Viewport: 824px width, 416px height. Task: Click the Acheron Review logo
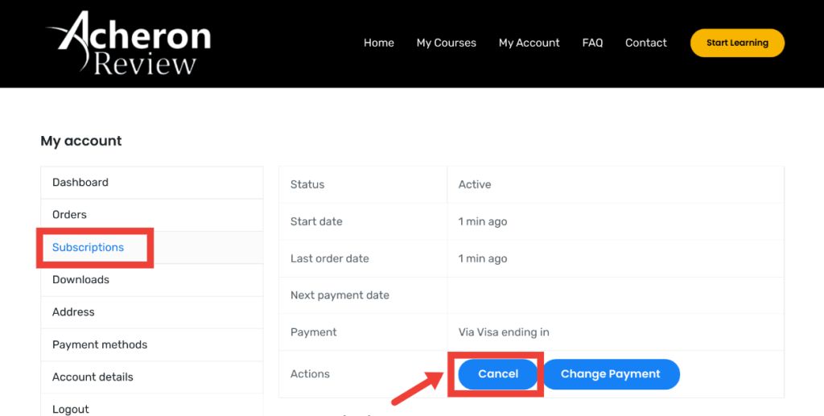click(130, 43)
